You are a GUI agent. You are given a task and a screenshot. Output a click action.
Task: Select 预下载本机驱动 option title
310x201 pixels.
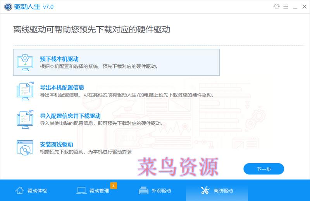[59, 59]
